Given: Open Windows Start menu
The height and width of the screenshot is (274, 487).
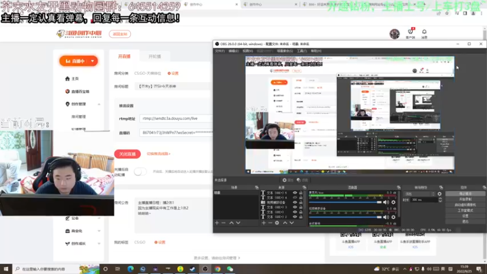Looking at the screenshot, I should point(6,269).
